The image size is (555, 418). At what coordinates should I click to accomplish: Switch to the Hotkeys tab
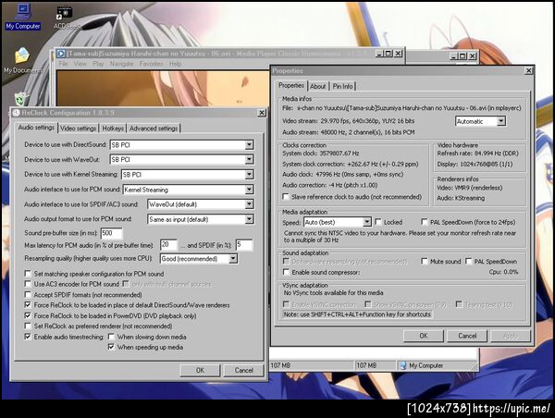point(113,129)
